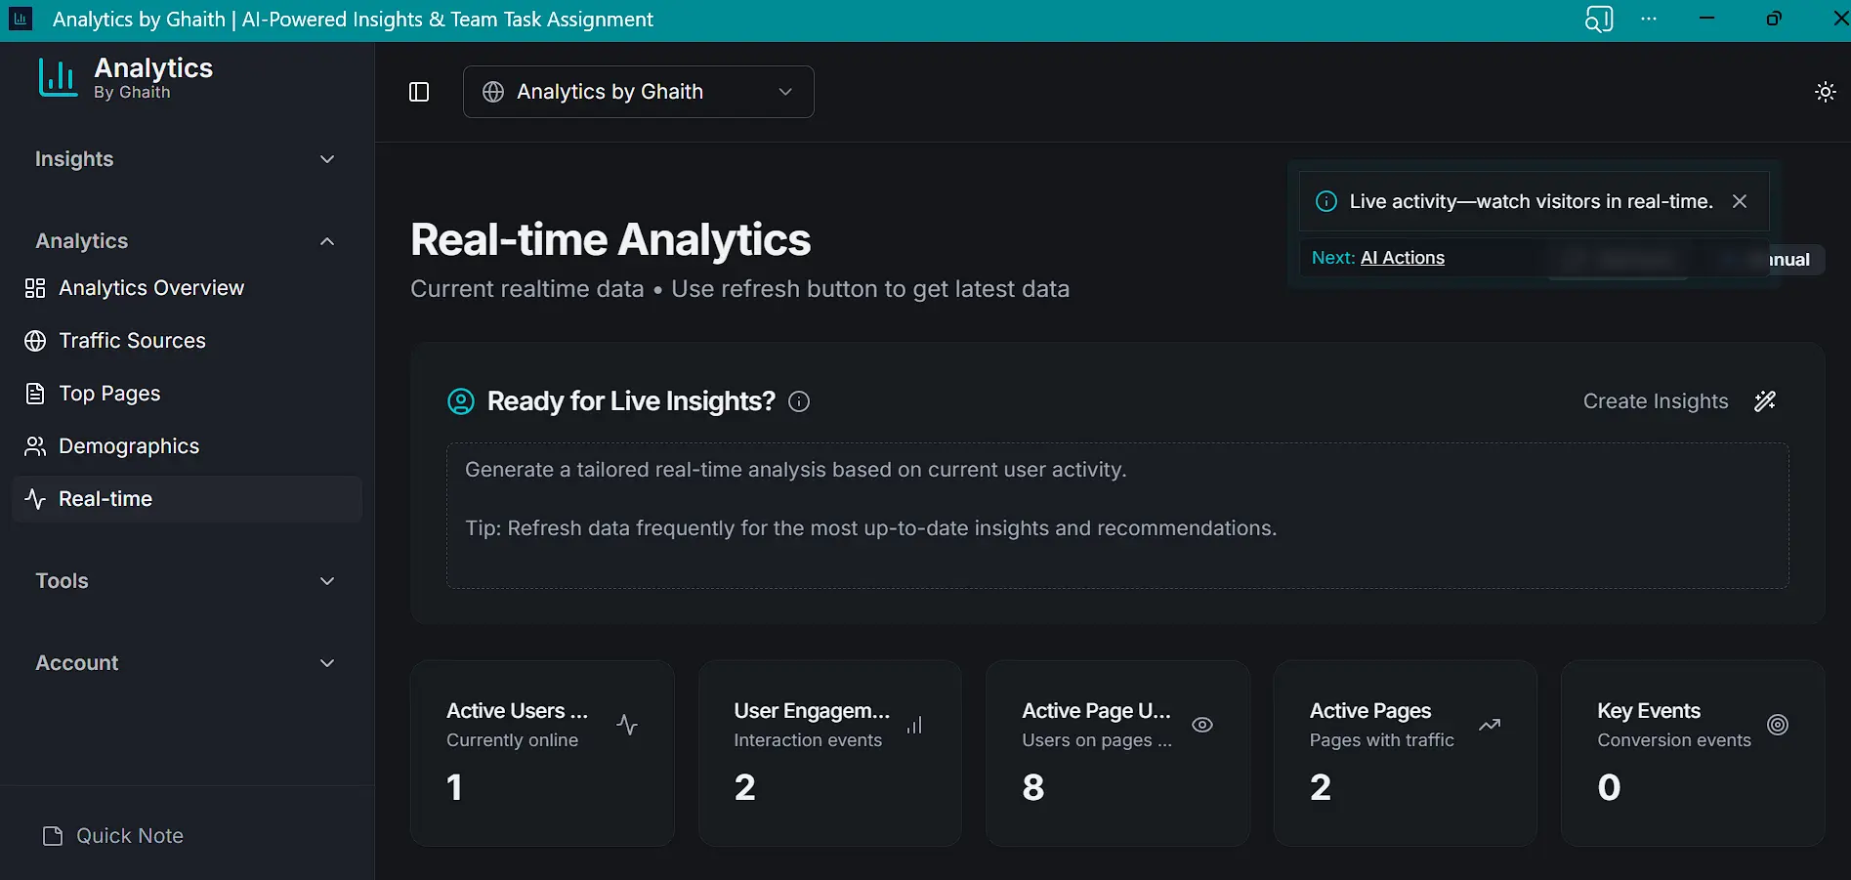The height and width of the screenshot is (880, 1851).
Task: Click the Key Events target icon
Action: (1777, 724)
